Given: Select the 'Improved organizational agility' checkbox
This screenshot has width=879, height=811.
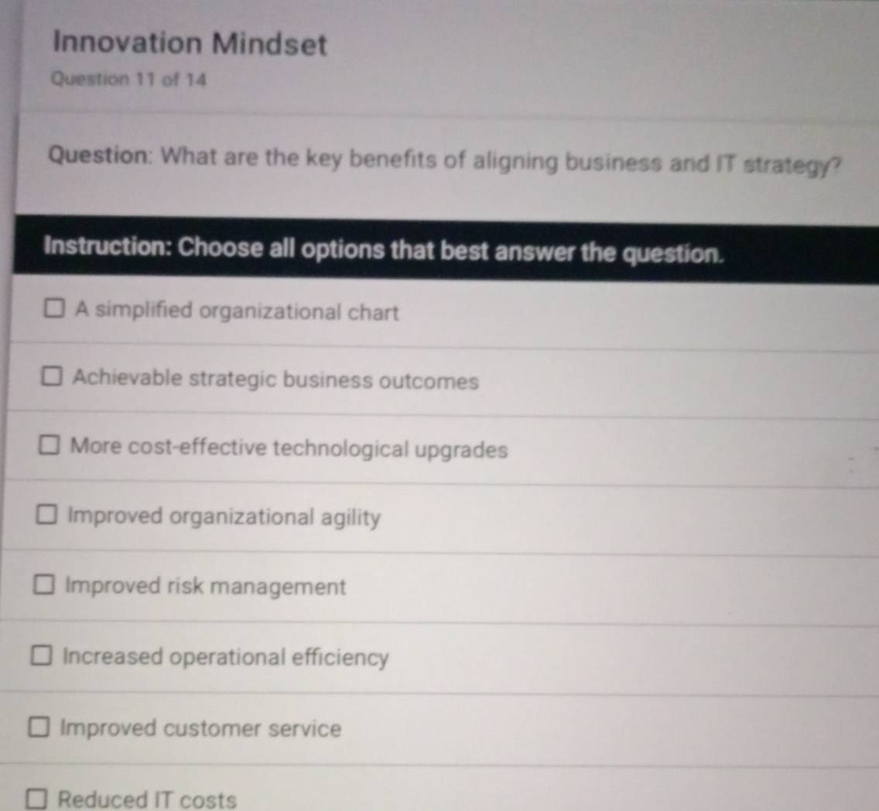Looking at the screenshot, I should (46, 515).
